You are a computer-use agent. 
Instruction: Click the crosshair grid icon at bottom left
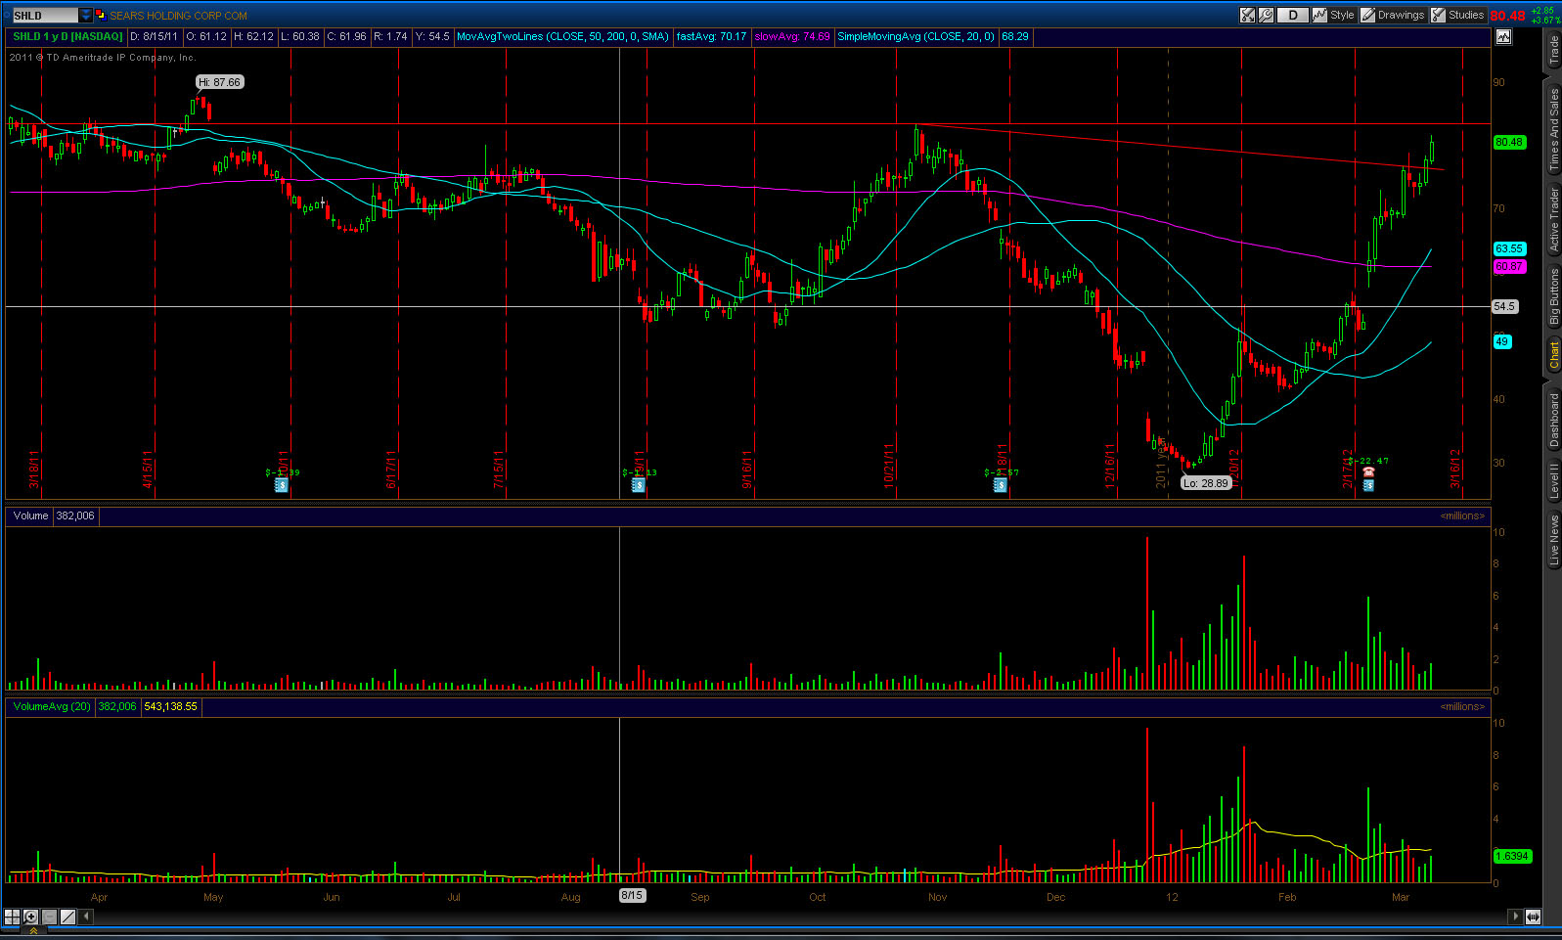(x=12, y=917)
